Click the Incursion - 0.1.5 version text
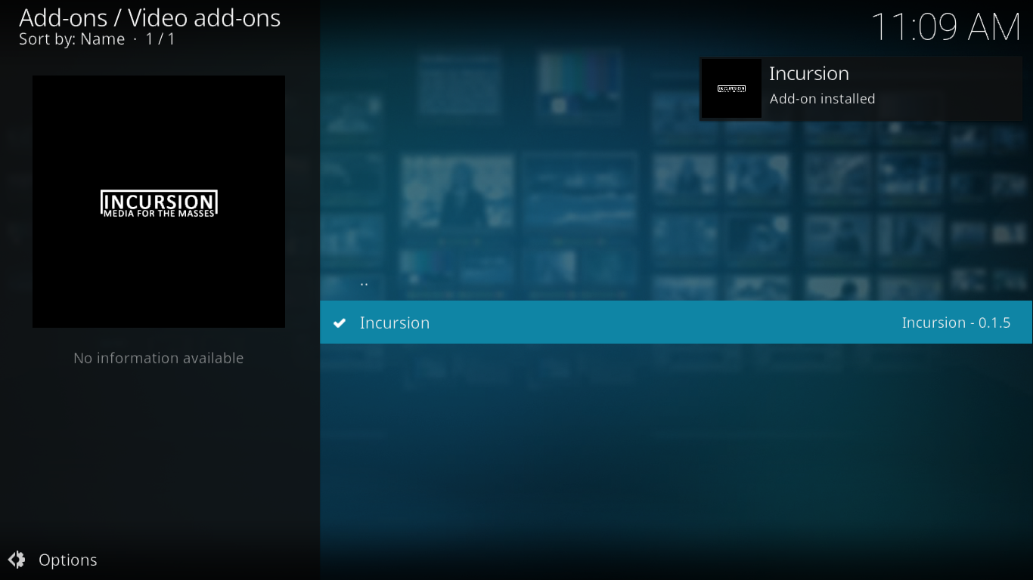Screen dimensions: 1033x580 [x=956, y=322]
